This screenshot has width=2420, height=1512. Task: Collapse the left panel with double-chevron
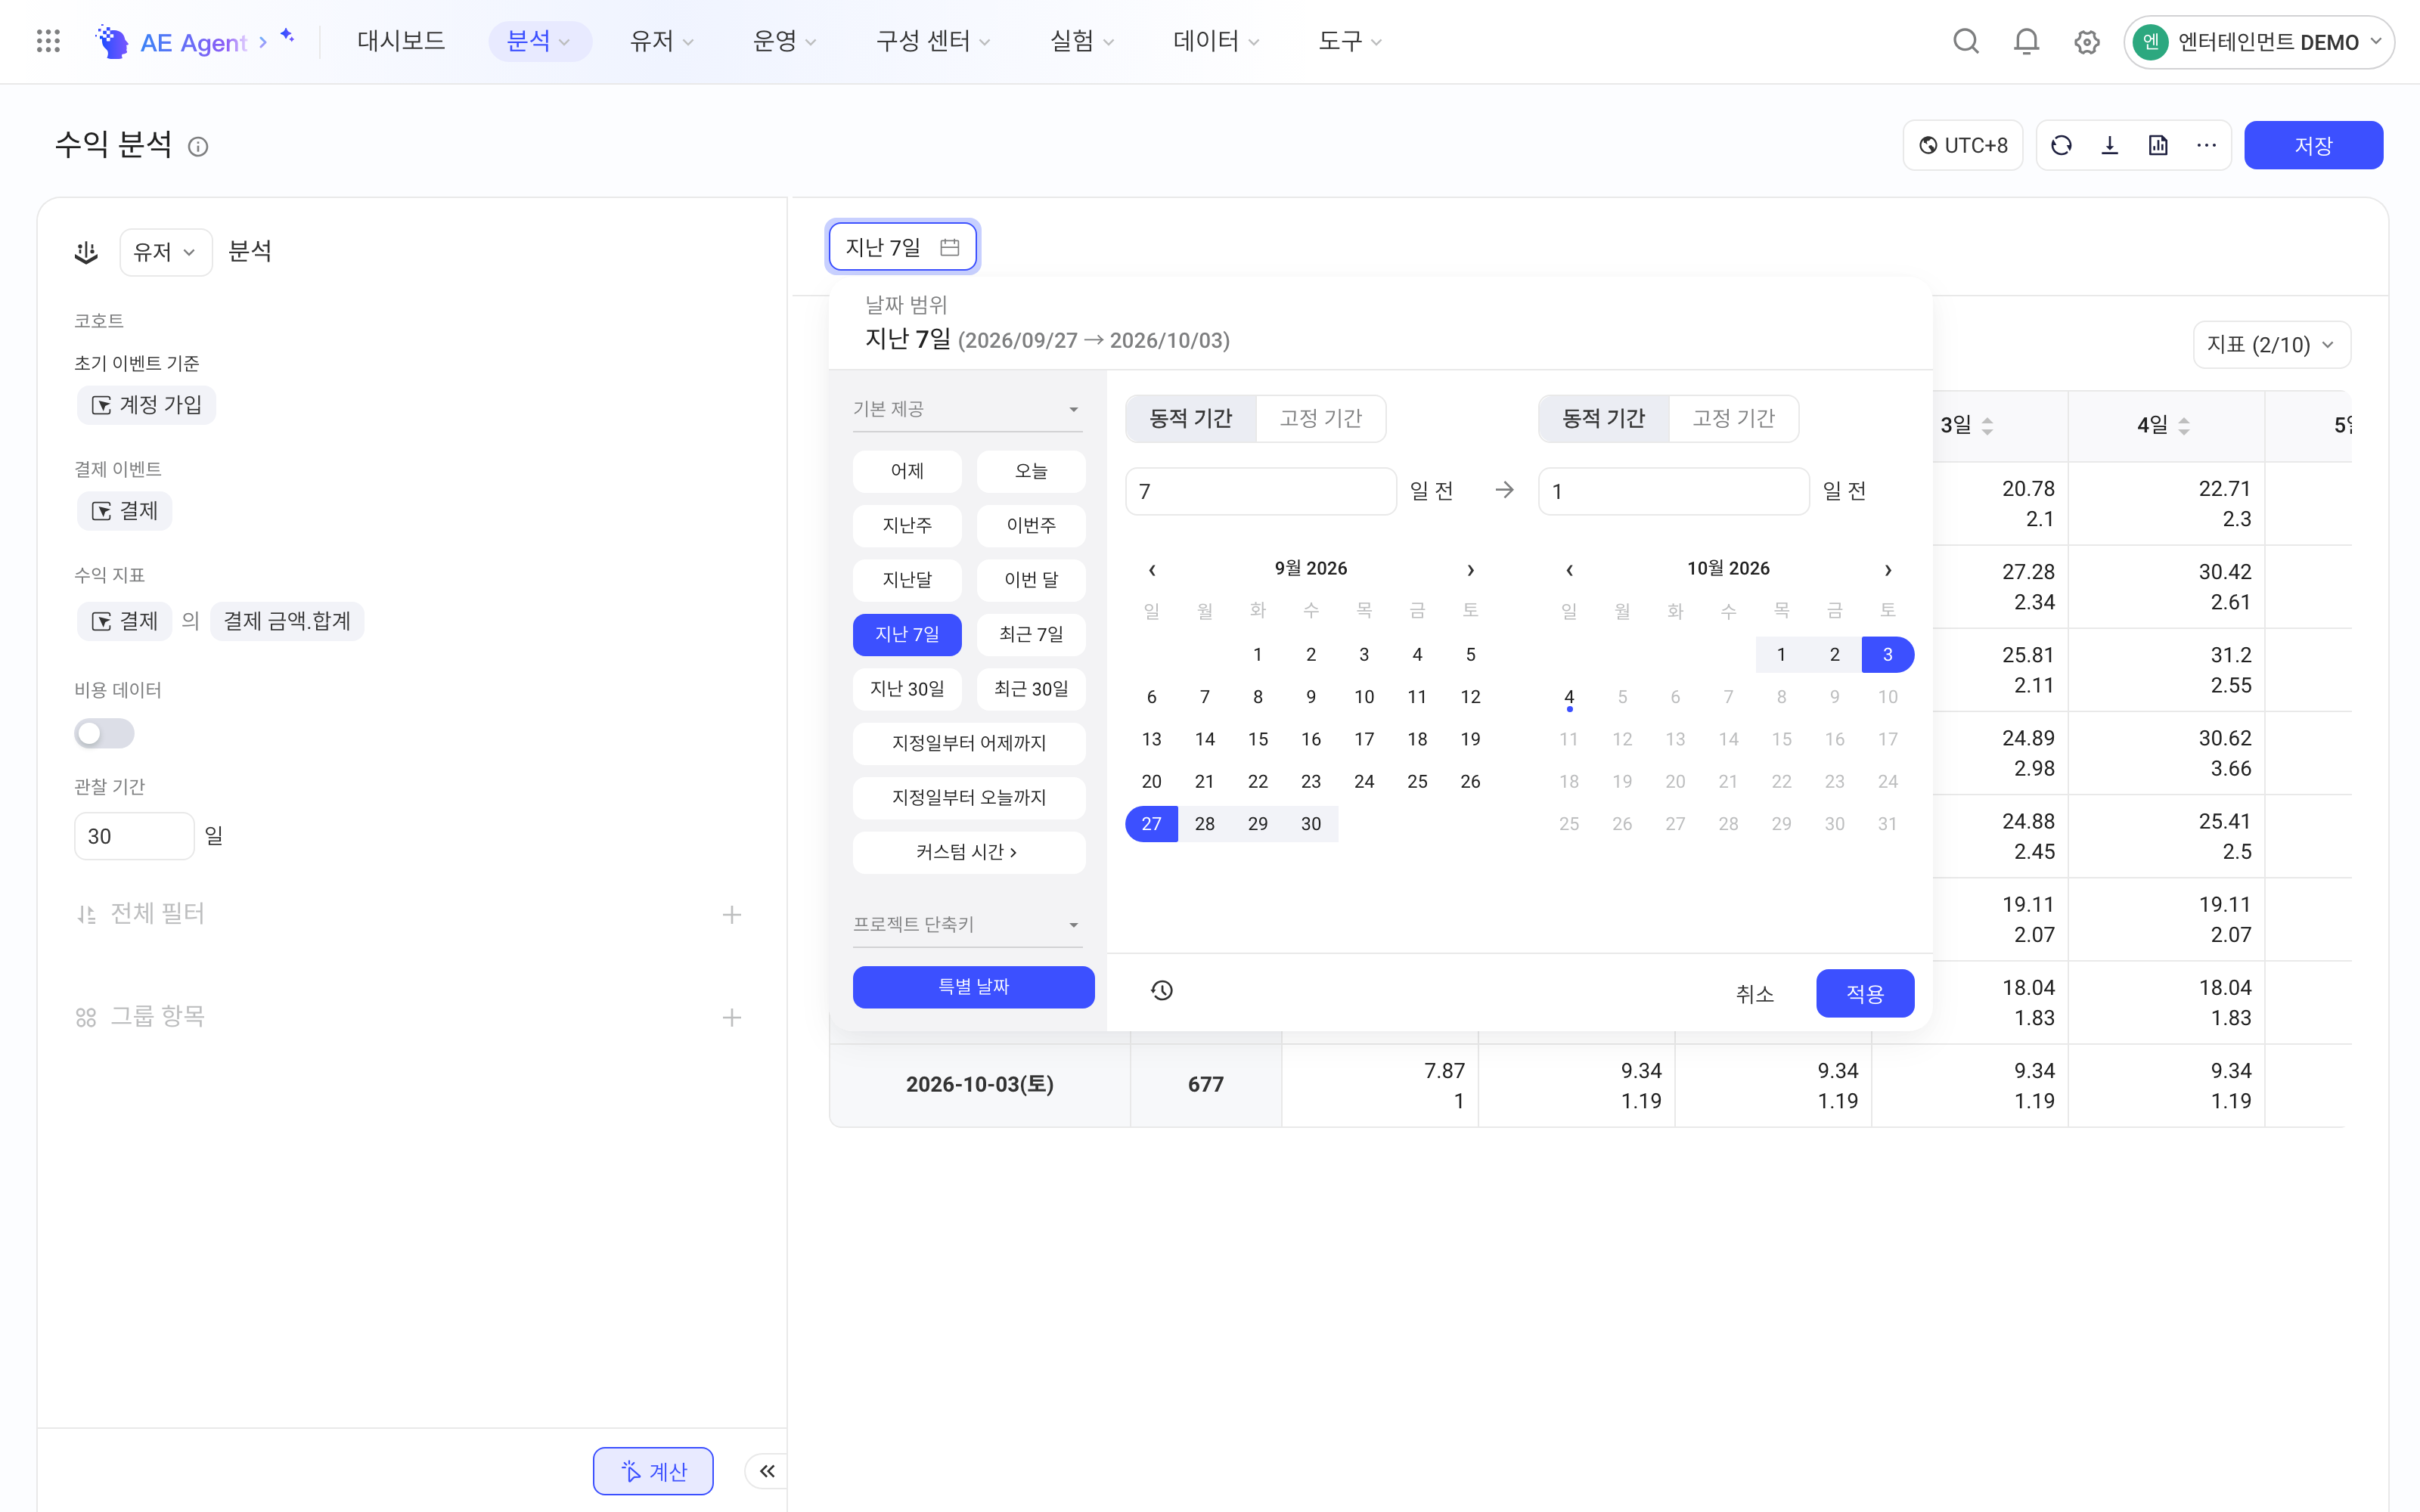click(x=767, y=1471)
